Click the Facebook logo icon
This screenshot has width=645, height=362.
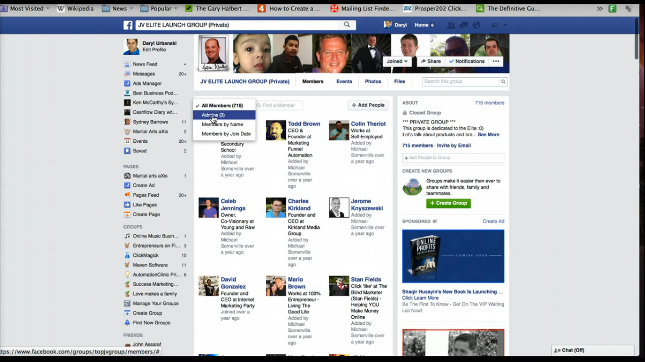tap(128, 25)
